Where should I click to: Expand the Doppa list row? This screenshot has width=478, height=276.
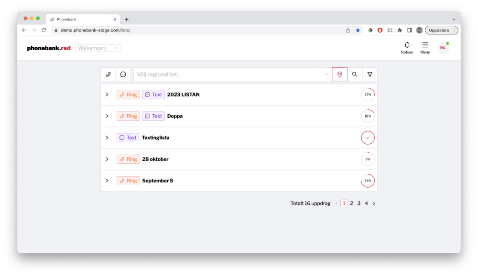point(107,116)
